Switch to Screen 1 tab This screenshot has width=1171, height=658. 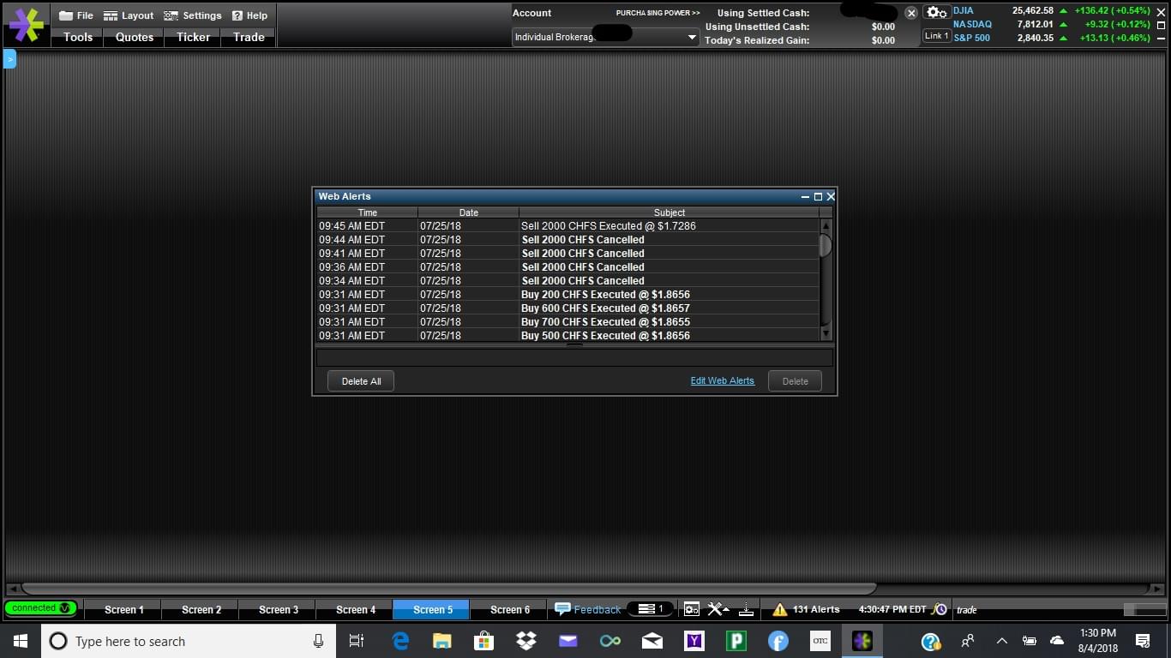click(x=124, y=610)
